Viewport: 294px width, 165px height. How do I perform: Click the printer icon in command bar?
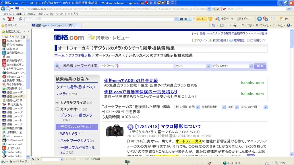point(235,25)
